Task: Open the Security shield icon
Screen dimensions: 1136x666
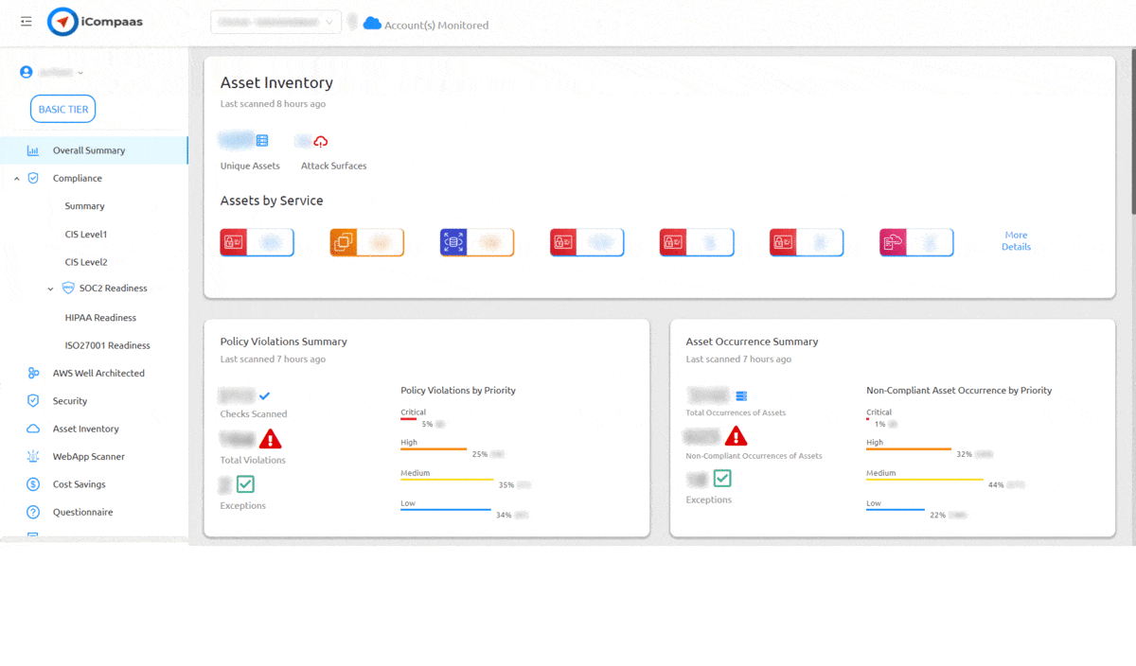Action: 32,400
